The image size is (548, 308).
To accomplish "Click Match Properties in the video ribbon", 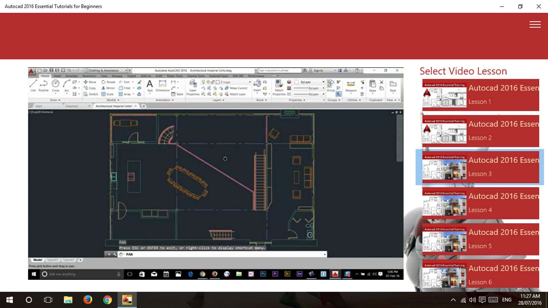I will [x=279, y=87].
